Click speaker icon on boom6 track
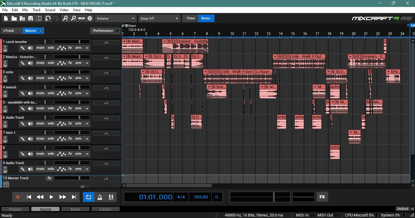 pyautogui.click(x=30, y=93)
